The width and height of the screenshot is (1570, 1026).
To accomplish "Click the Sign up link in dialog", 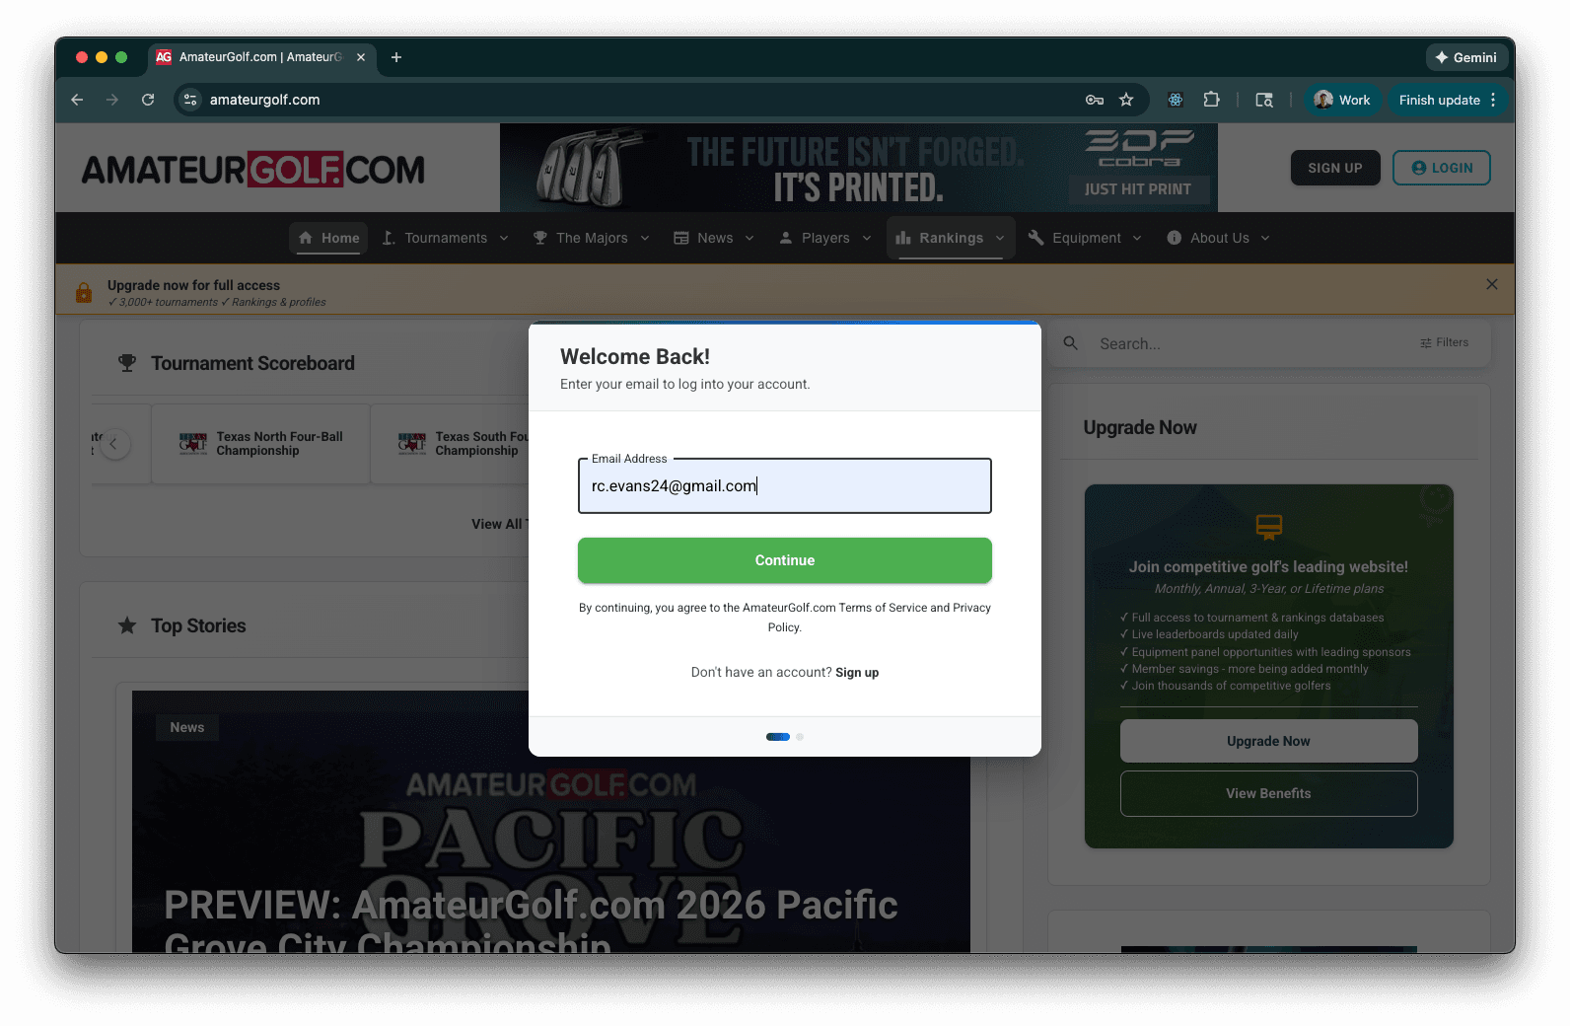I will click(857, 673).
